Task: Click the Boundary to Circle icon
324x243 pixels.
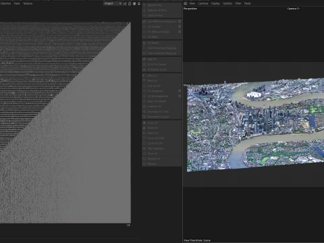Action: pyautogui.click(x=144, y=111)
